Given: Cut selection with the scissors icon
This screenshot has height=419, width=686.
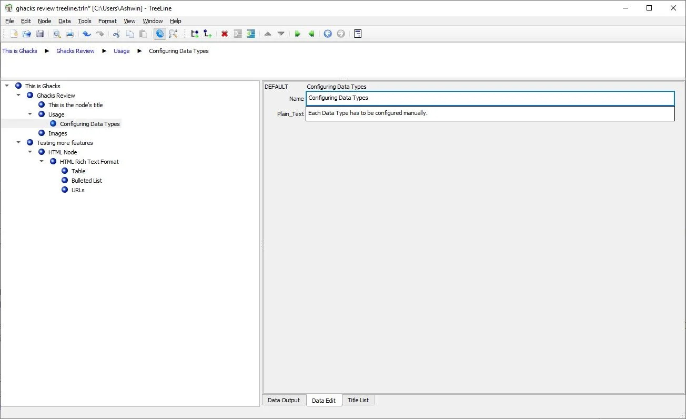Looking at the screenshot, I should pos(116,34).
